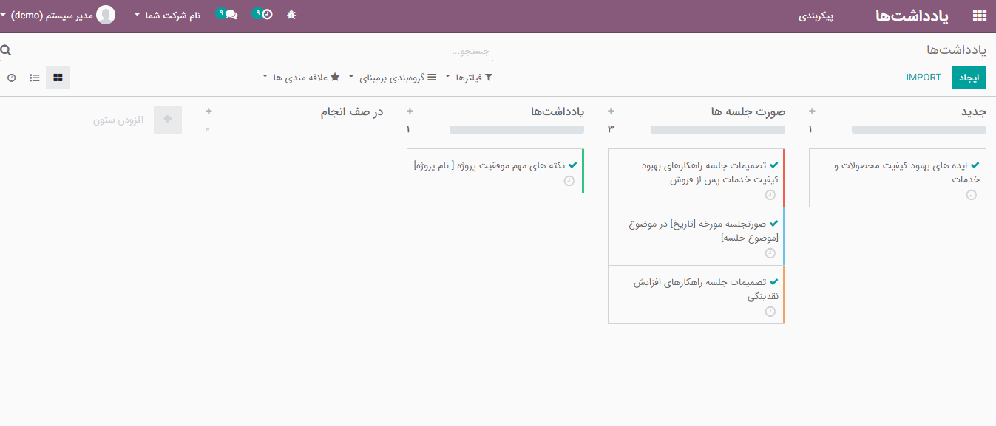
Task: Open the apps grid menu icon
Action: (980, 15)
